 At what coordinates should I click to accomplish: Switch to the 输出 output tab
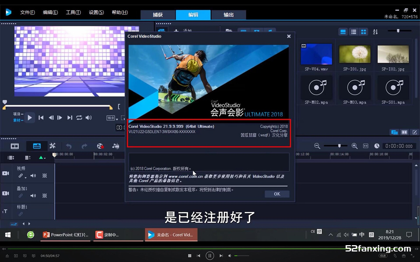pyautogui.click(x=229, y=15)
